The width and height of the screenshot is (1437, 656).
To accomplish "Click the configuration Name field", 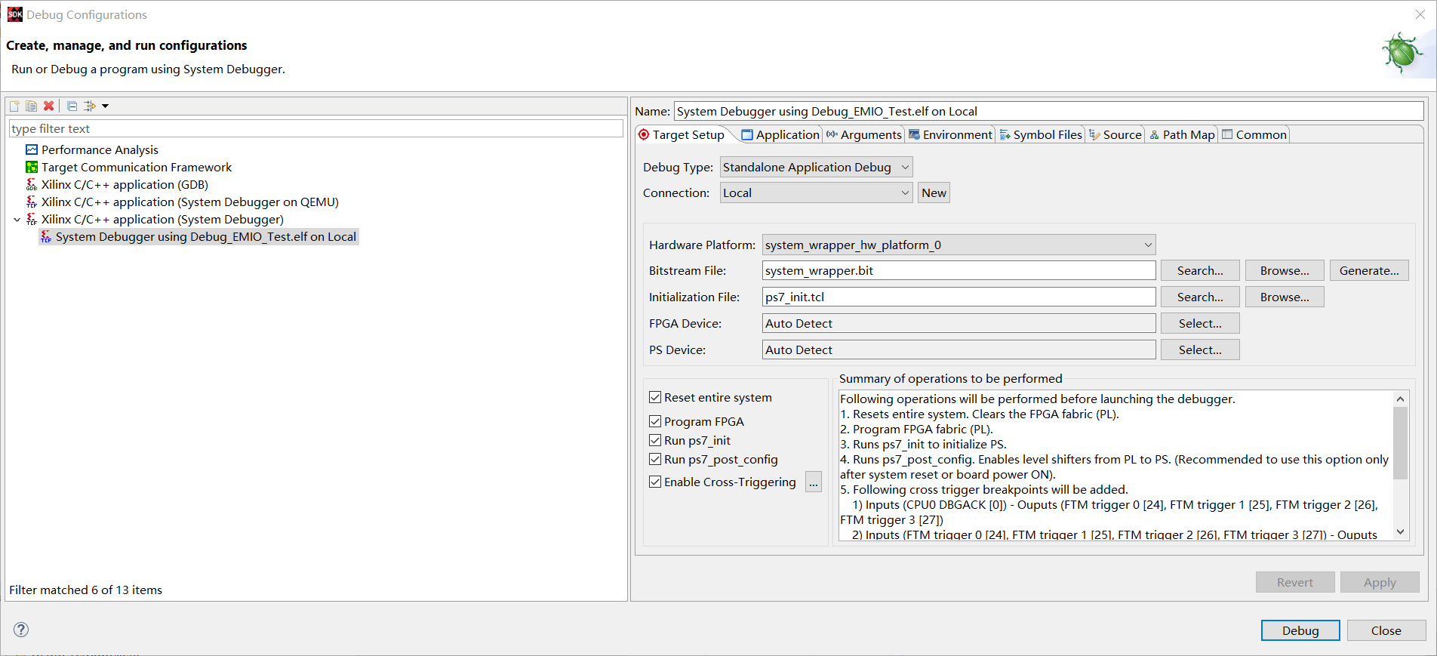I will click(1048, 111).
